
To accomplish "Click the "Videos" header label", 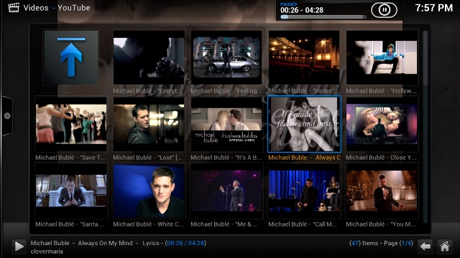I will (x=36, y=8).
